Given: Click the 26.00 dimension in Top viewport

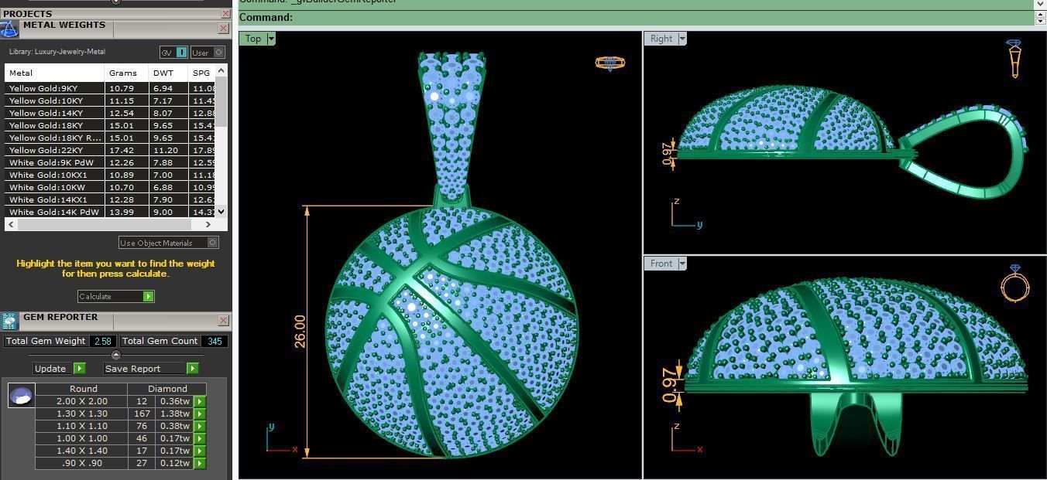Looking at the screenshot, I should pyautogui.click(x=300, y=332).
